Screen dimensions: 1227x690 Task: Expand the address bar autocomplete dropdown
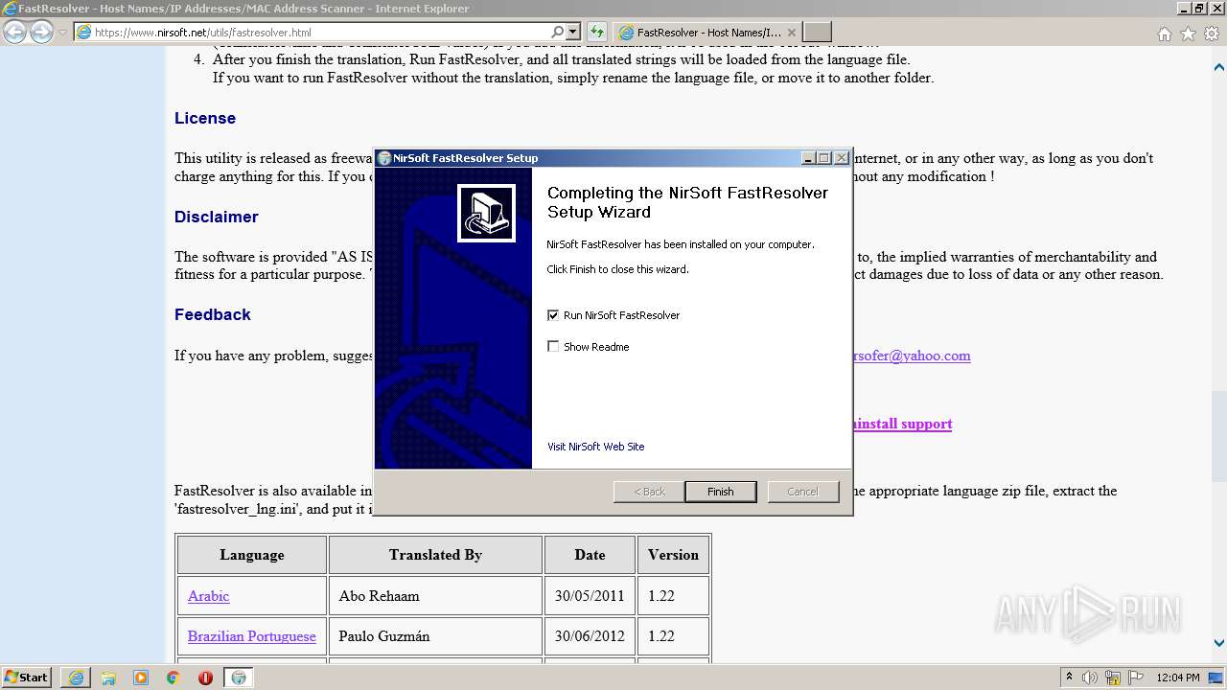pos(573,33)
